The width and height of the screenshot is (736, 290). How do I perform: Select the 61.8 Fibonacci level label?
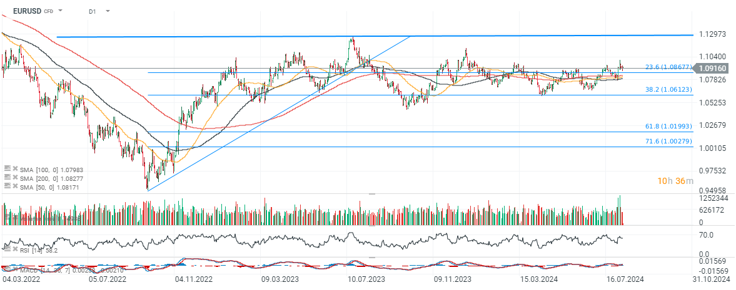point(668,126)
